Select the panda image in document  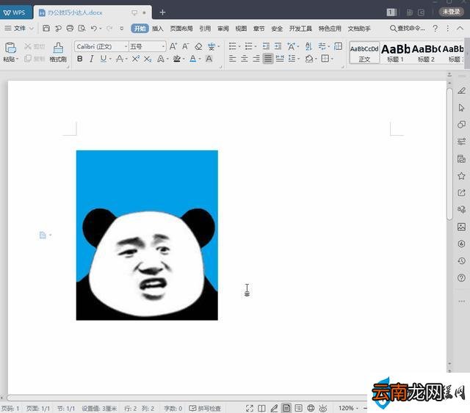[x=147, y=235]
